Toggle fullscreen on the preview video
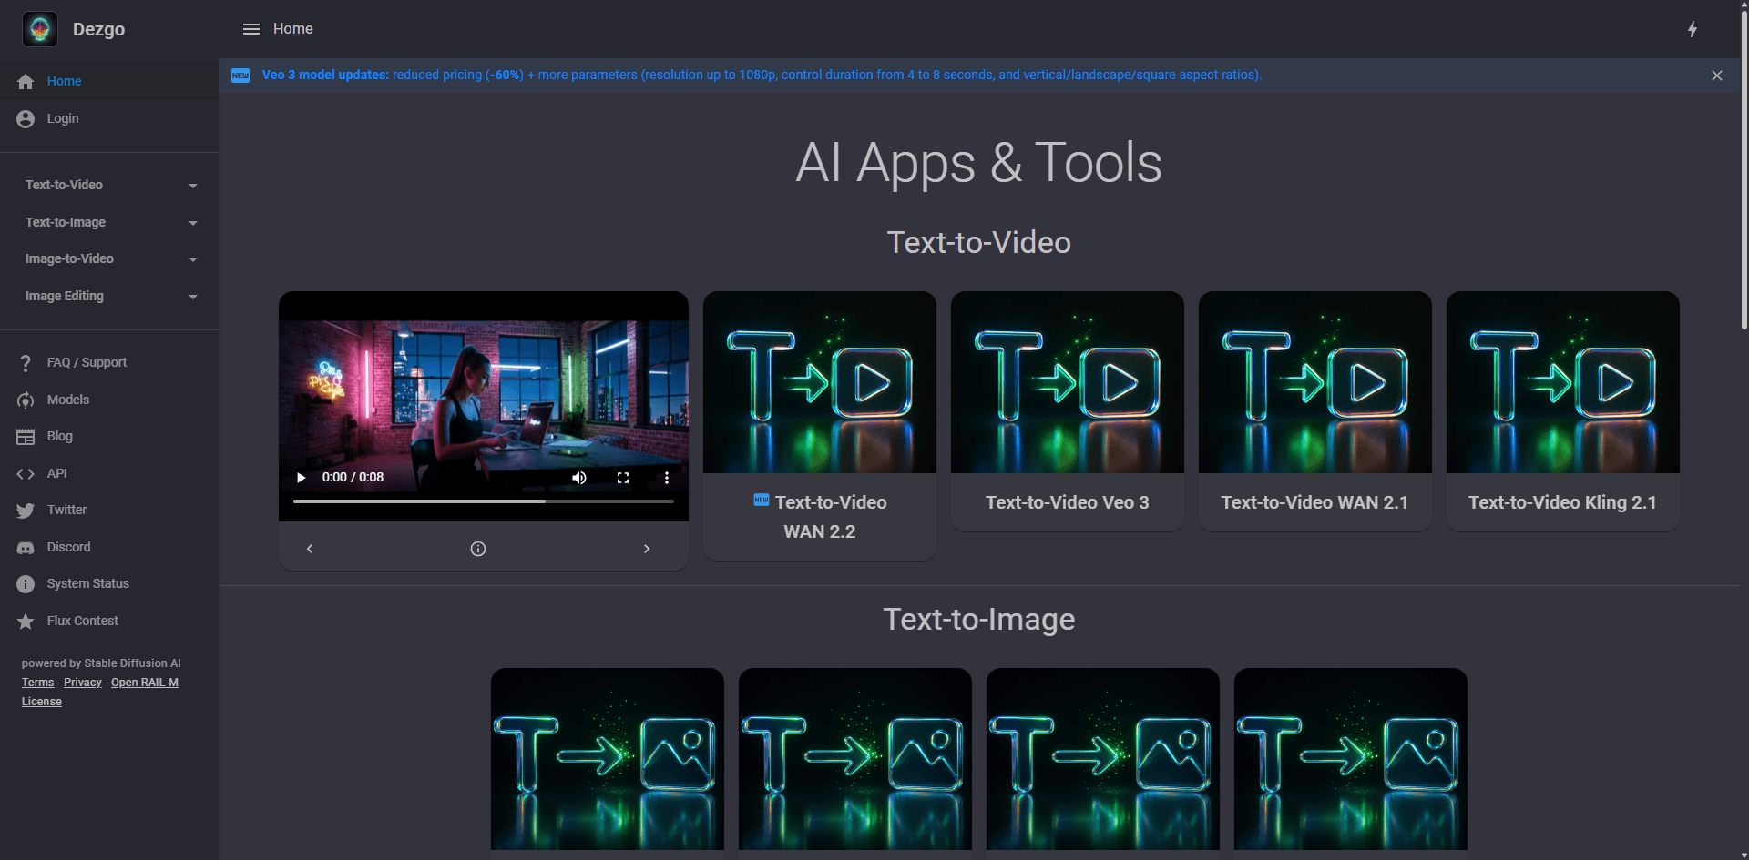 pyautogui.click(x=623, y=478)
